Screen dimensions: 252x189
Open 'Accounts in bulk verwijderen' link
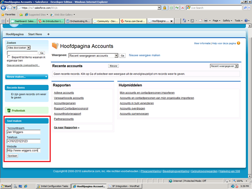[x=137, y=103]
